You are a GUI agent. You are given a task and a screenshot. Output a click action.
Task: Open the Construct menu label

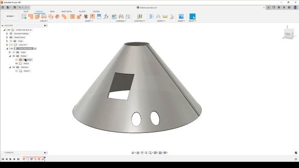(139, 21)
